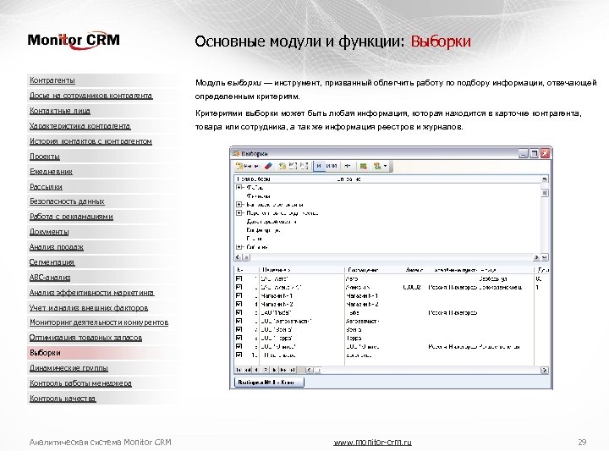Viewport: 609px width, 457px height.
Task: Activate the ИЛИ logical operator button
Action: coord(332,166)
